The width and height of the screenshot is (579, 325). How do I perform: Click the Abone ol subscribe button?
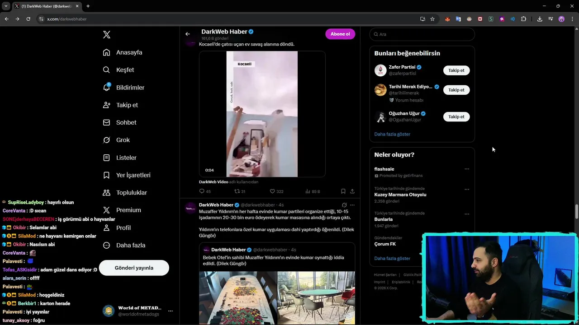(340, 34)
